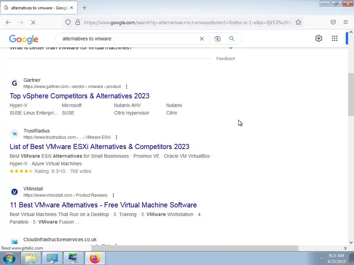The height and width of the screenshot is (265, 354).
Task: Open 'List of Best VMware ESXi Alternatives' result
Action: pos(99,147)
